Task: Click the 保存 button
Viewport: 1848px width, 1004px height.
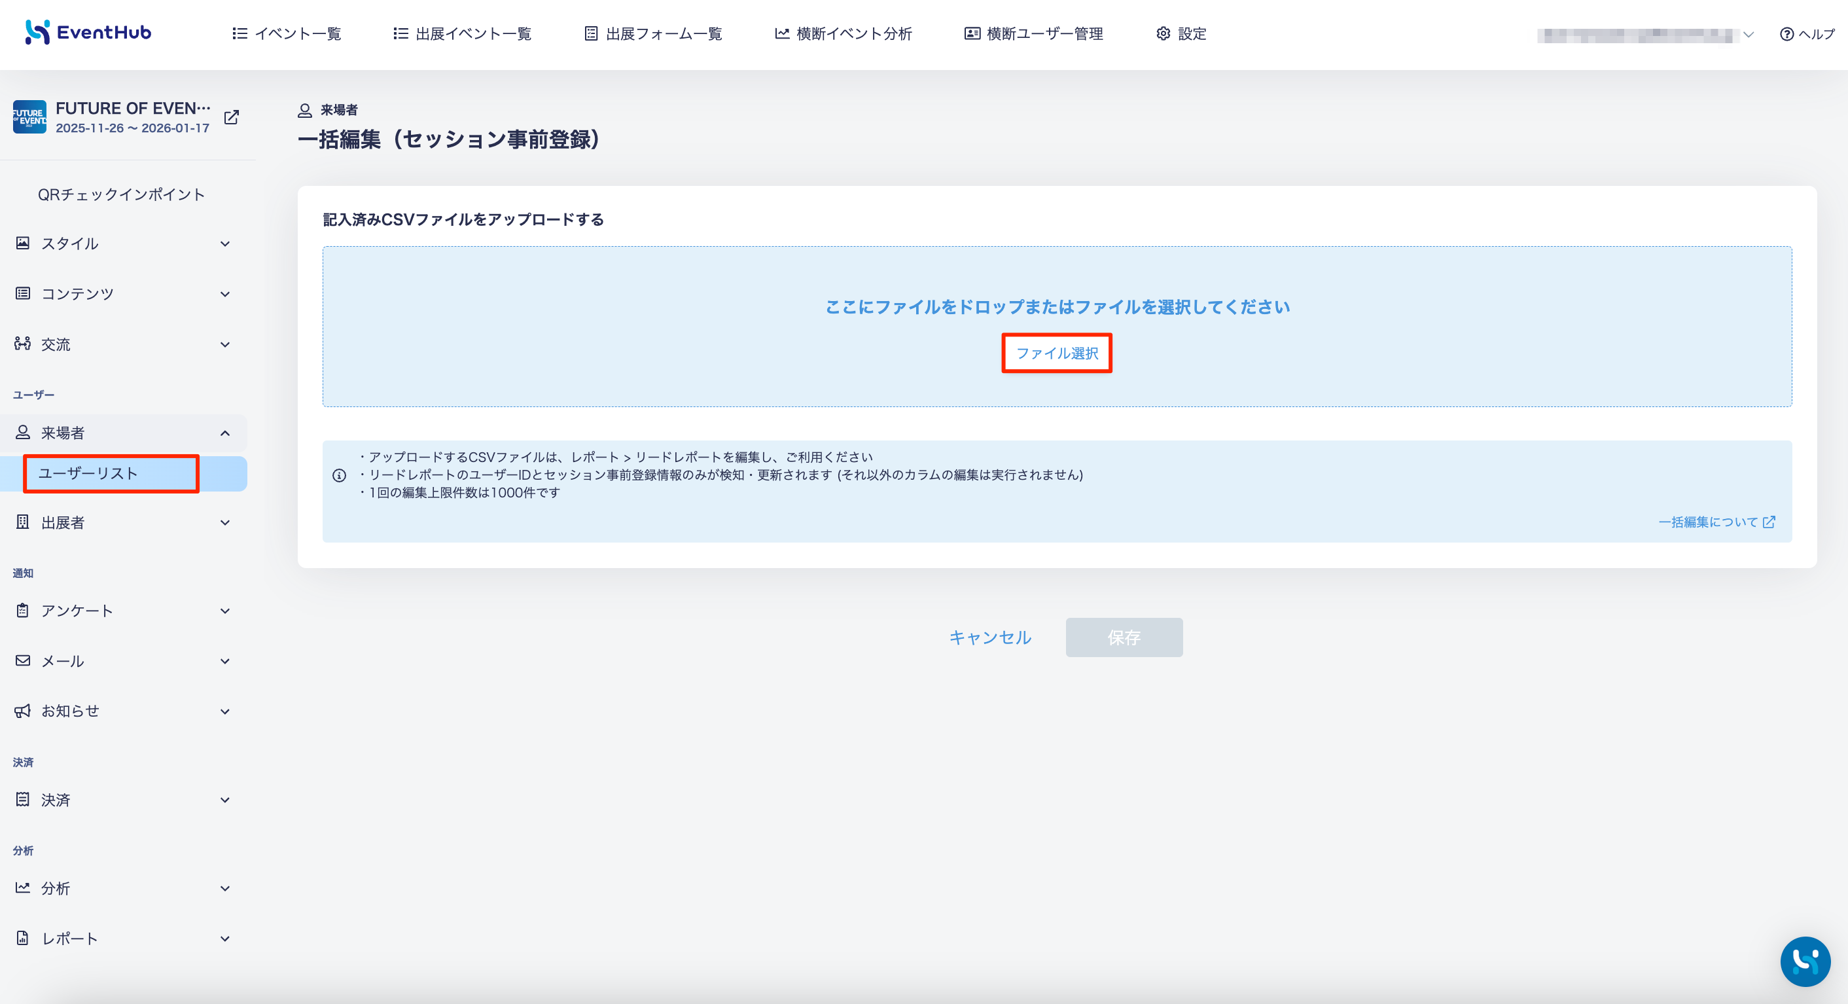Action: [x=1124, y=637]
